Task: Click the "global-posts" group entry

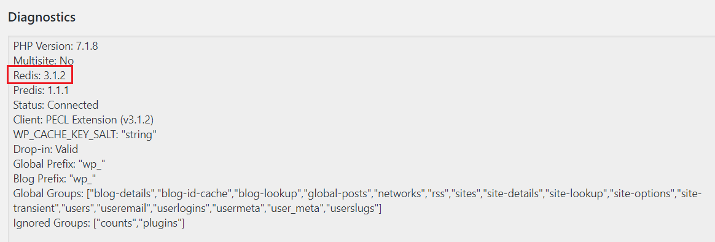Action: [x=338, y=193]
